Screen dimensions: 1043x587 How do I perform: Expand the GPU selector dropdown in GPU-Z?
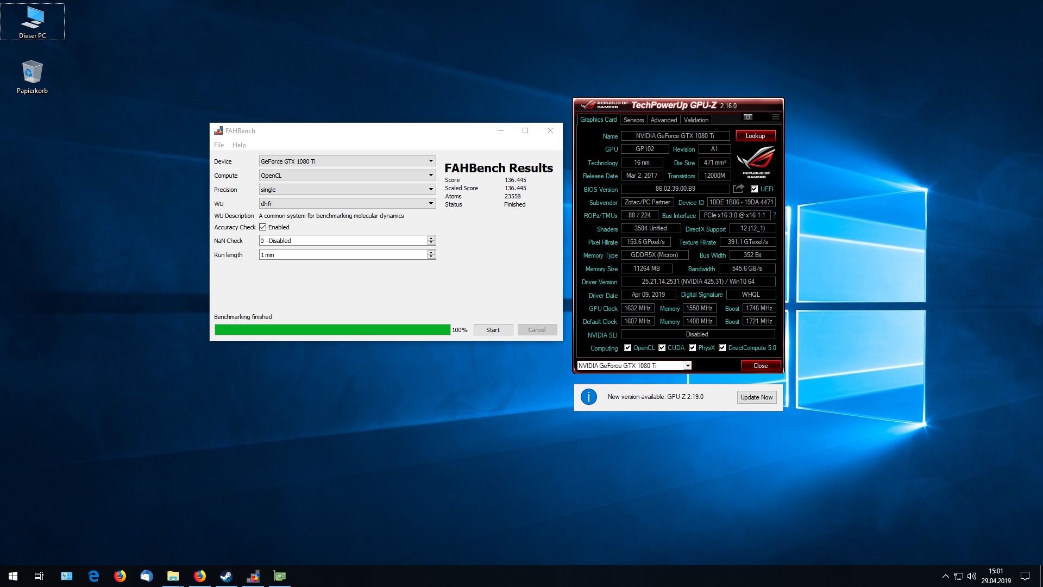coord(688,366)
